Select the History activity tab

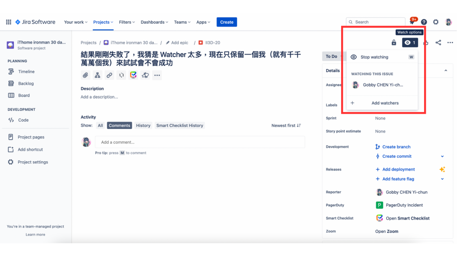(143, 125)
